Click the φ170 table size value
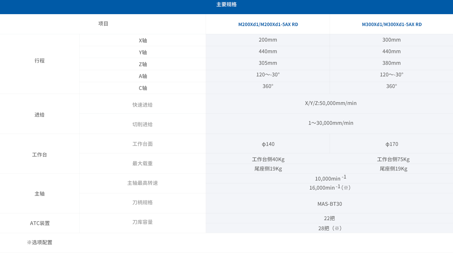 (392, 144)
